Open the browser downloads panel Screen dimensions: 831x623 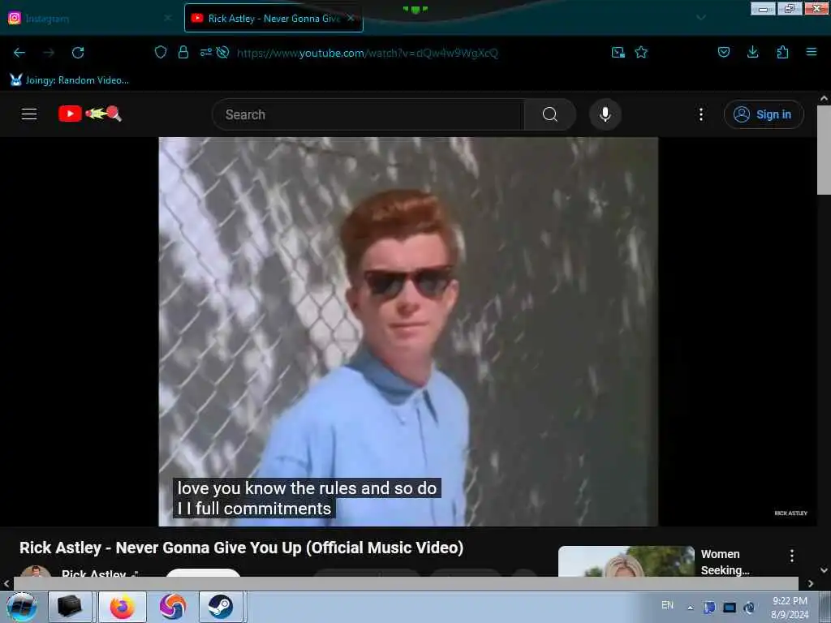pos(752,52)
